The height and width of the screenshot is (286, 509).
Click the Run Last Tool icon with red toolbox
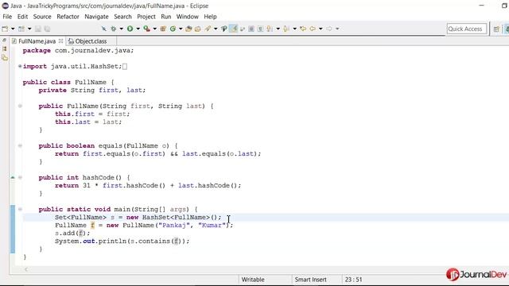point(146,29)
